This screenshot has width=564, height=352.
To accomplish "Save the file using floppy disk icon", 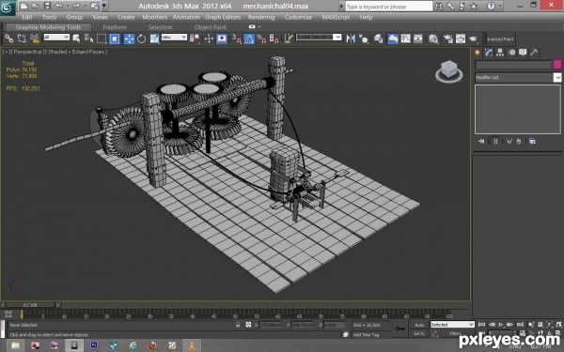I will pyautogui.click(x=47, y=6).
